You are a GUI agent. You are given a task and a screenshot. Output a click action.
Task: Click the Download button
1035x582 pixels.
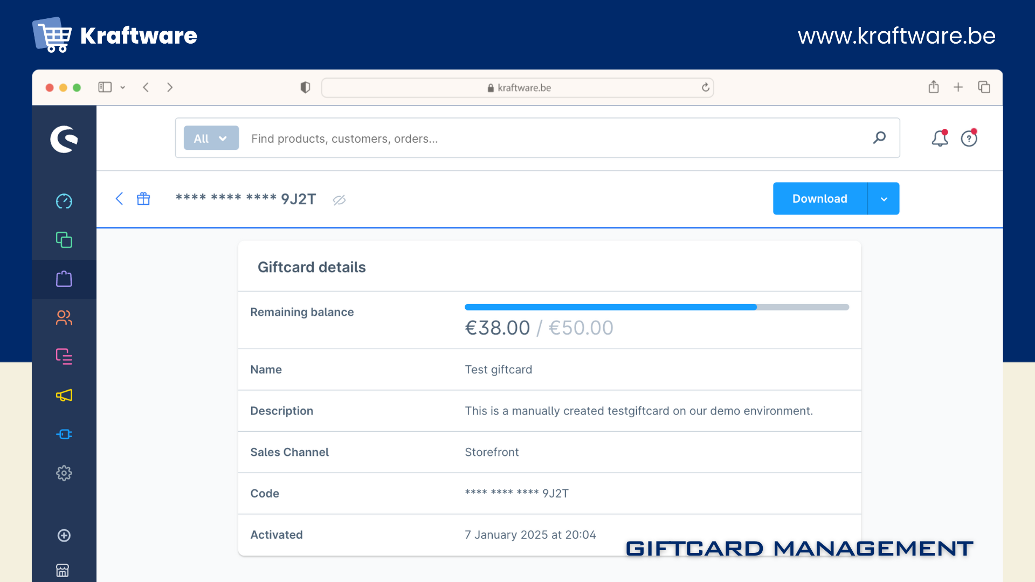(x=819, y=199)
